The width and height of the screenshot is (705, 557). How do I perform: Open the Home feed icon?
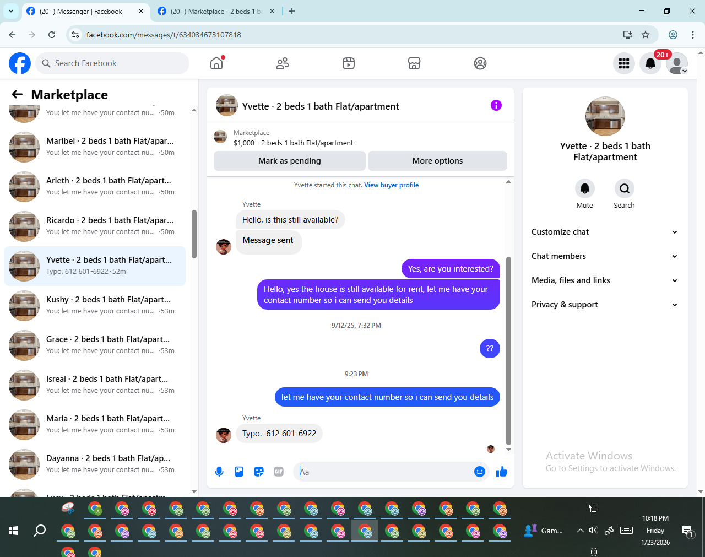pyautogui.click(x=216, y=63)
